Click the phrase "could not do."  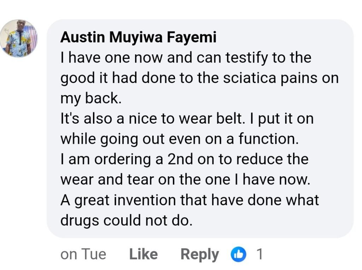148,221
